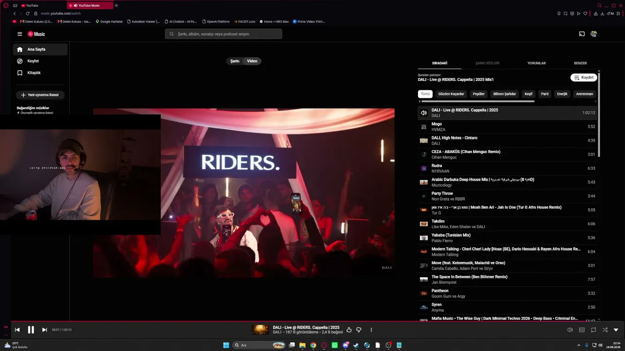Click the browser heart bookmark icon
Viewport: 625px width, 351px height.
(x=585, y=14)
